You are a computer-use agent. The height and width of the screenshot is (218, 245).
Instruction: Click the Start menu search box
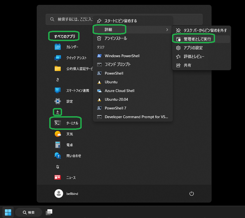(124, 19)
